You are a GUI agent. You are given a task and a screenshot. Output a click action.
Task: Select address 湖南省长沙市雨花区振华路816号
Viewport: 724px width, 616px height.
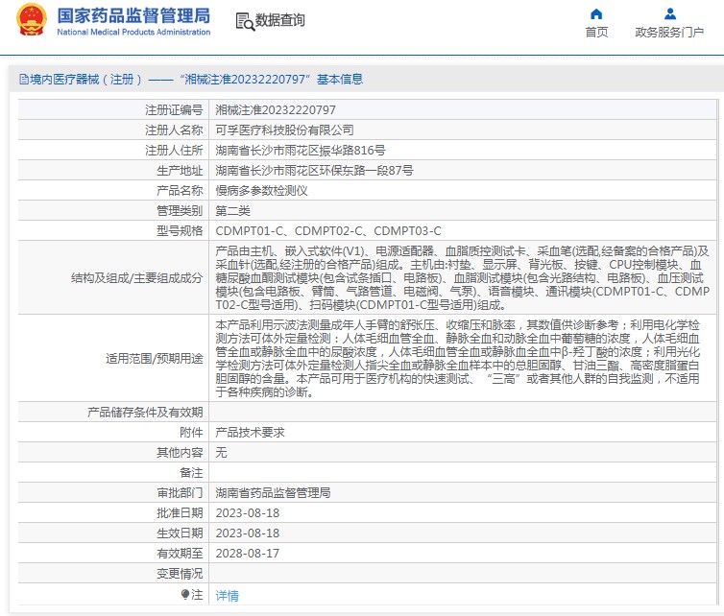click(301, 151)
